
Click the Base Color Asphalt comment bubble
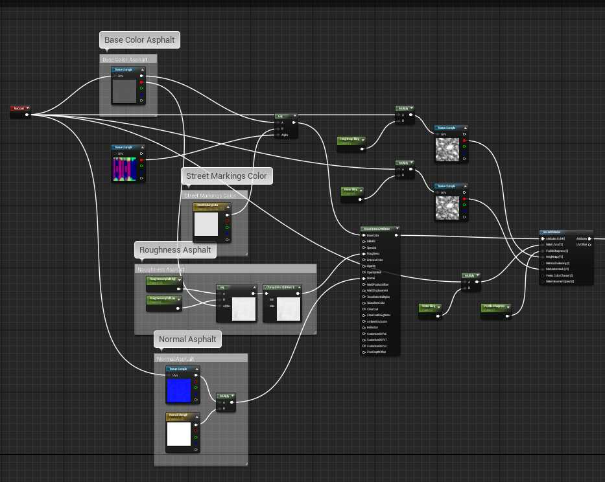click(139, 40)
